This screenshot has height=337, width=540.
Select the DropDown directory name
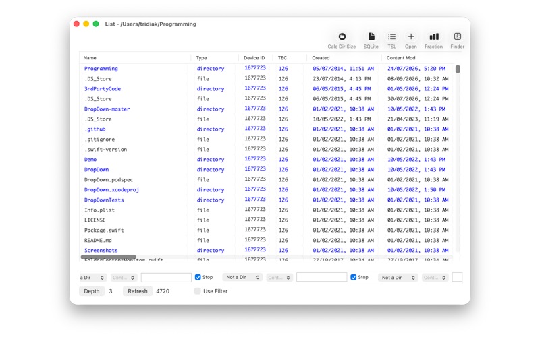[x=97, y=170]
